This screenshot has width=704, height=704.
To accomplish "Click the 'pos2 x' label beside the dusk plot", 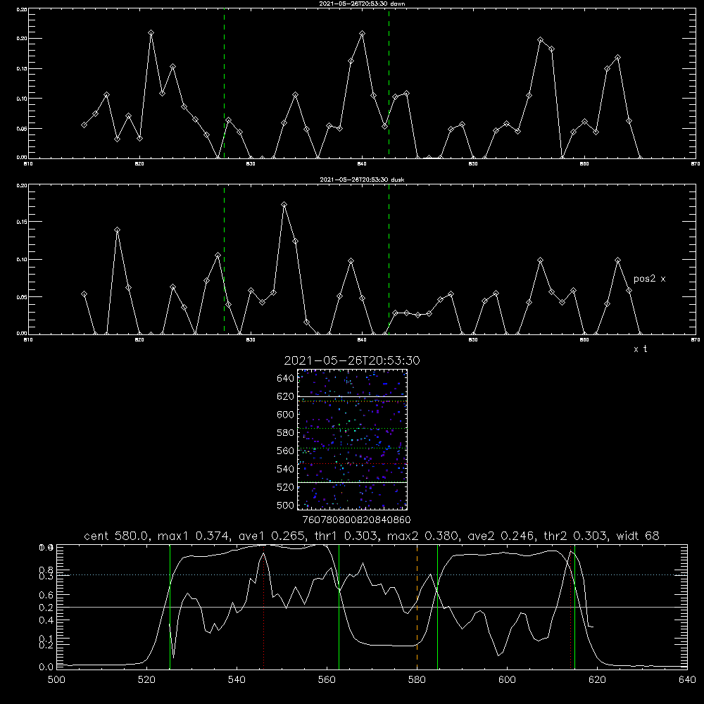I will pyautogui.click(x=649, y=279).
